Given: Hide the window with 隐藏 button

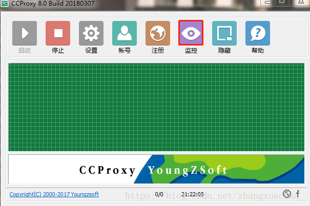Looking at the screenshot, I should (224, 33).
